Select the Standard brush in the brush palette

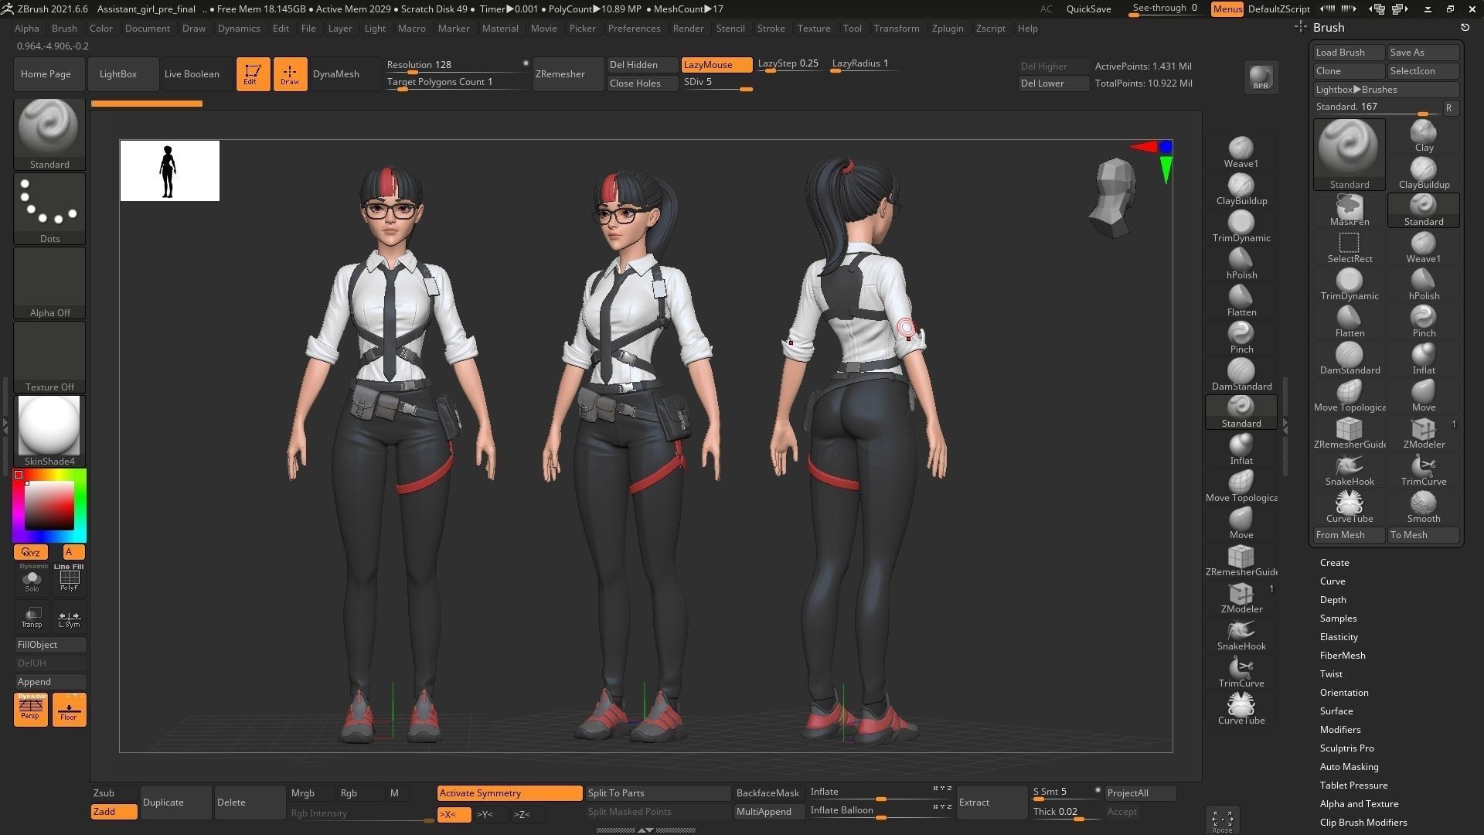point(1349,151)
